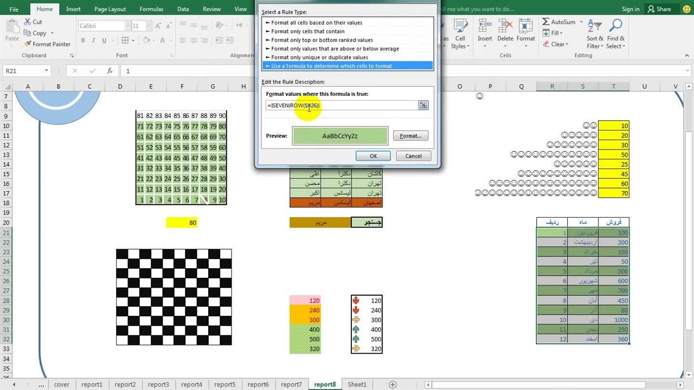Click the Format Painter brush icon
The height and width of the screenshot is (390, 694).
click(x=27, y=44)
